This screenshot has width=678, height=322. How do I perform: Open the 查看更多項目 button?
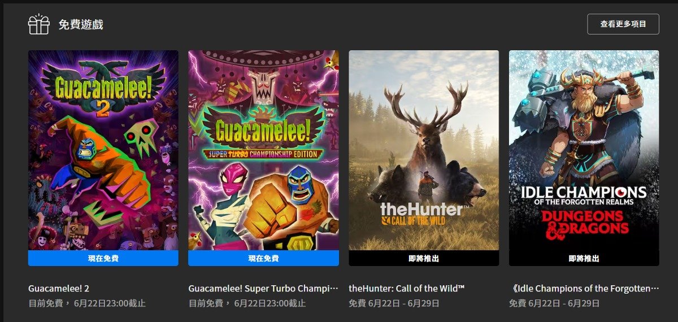[x=623, y=24]
